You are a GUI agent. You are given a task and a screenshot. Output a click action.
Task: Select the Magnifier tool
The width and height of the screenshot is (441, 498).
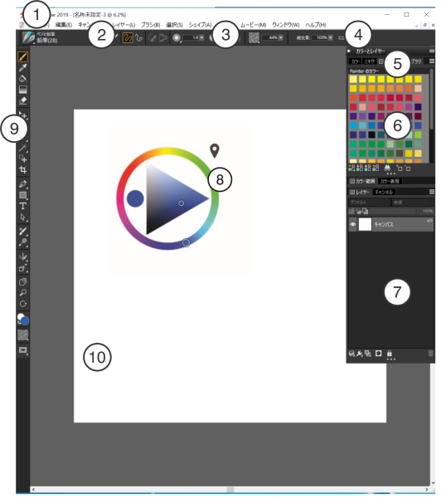click(x=23, y=293)
